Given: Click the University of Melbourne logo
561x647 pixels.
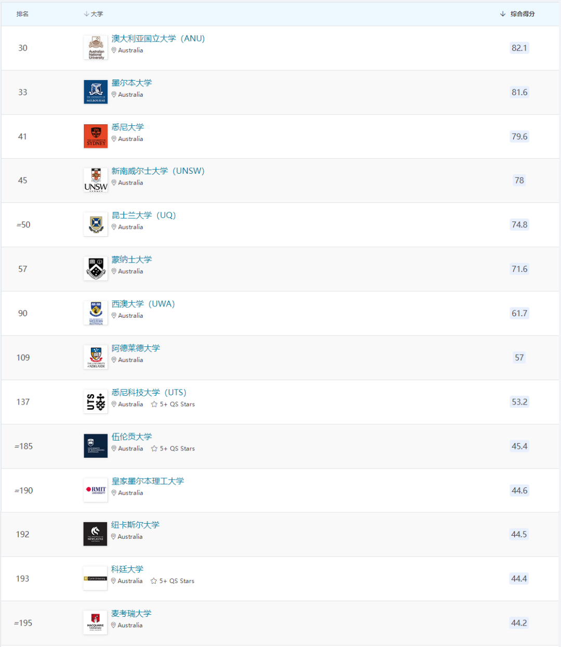Looking at the screenshot, I should coord(96,92).
